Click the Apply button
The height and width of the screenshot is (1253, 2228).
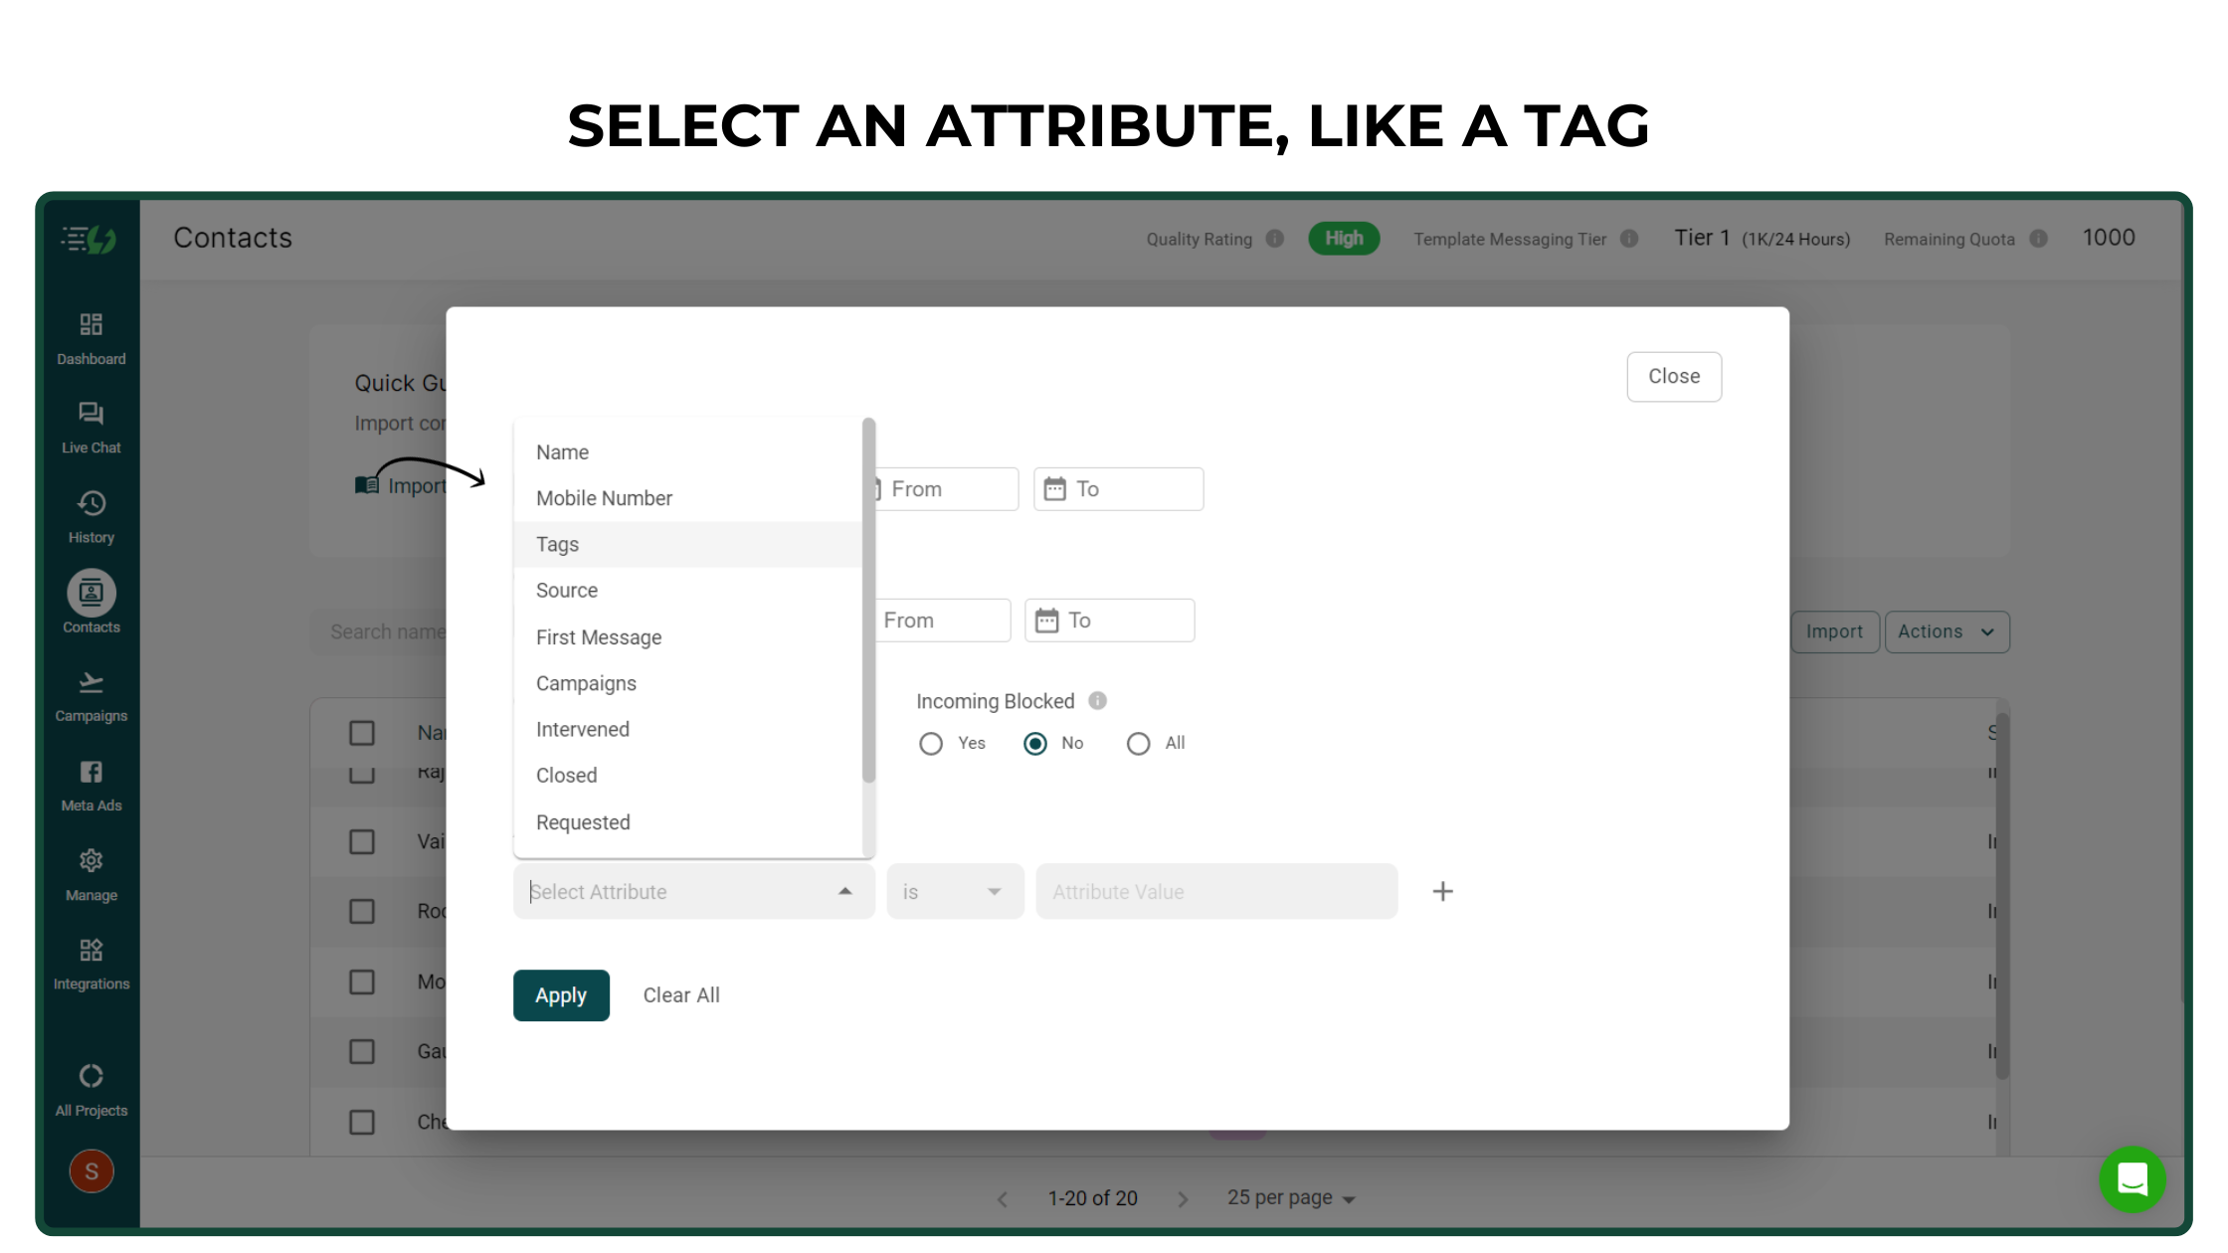561,995
